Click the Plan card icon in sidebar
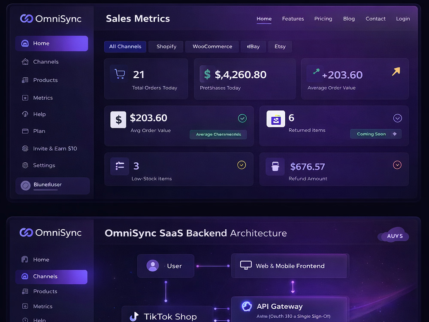 click(25, 131)
